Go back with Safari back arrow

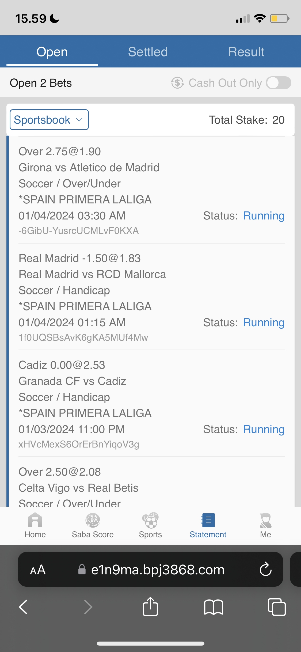tap(24, 607)
